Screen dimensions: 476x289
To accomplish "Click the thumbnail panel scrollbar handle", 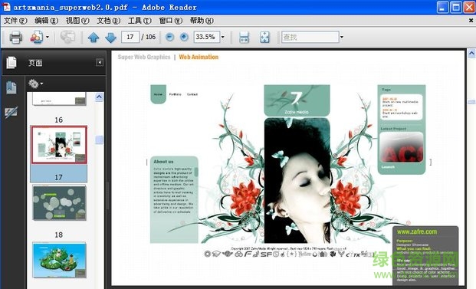I will coord(99,140).
